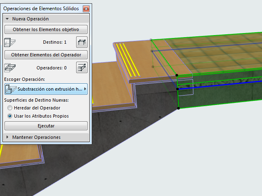The height and width of the screenshot is (196, 262).
Task: Close the Operaciones de Elementos Sólidos palette
Action: click(86, 9)
